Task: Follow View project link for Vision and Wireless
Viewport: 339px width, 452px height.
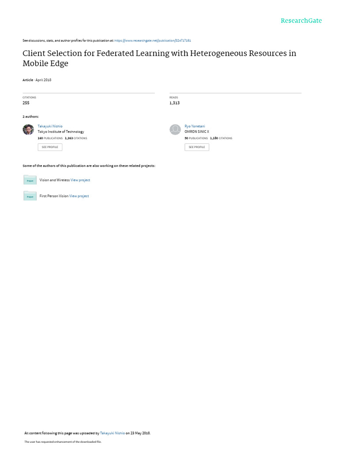Action: [x=80, y=180]
